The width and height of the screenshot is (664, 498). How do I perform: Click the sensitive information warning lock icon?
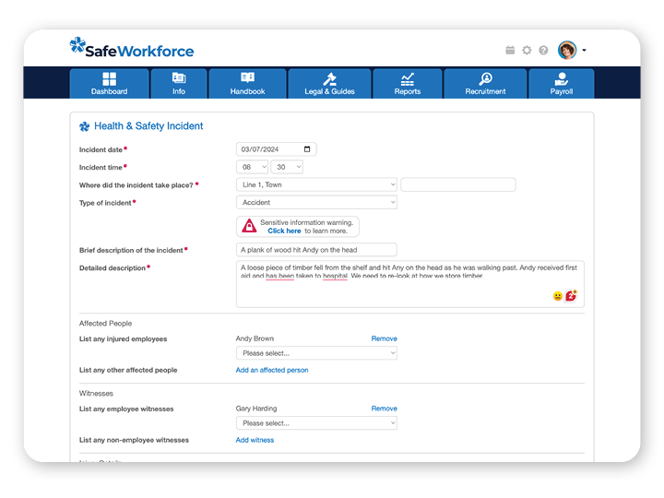249,226
